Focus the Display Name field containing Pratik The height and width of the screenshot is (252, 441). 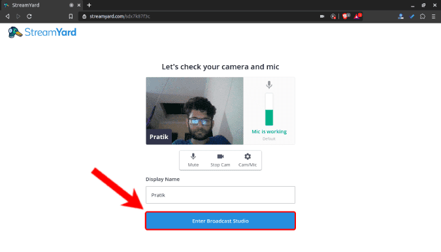point(220,195)
